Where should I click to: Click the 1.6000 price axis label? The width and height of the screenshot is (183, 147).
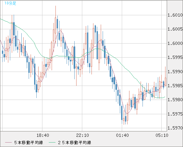click(x=175, y=43)
